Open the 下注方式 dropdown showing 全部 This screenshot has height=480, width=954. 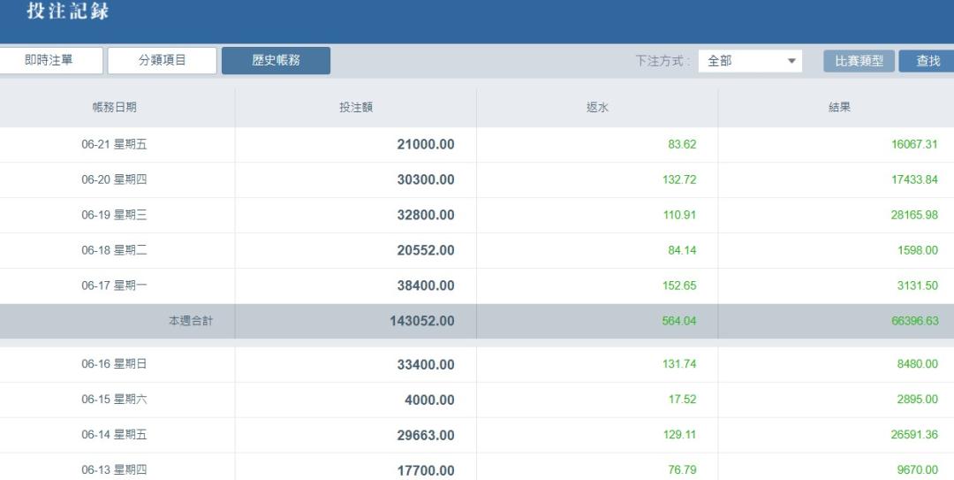click(750, 61)
